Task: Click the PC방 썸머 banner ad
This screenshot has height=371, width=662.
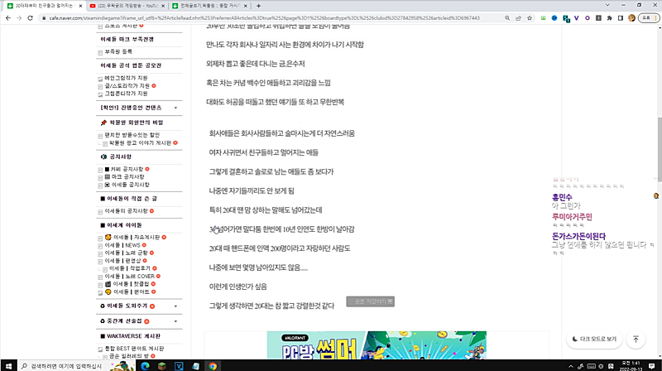Action: tap(377, 345)
